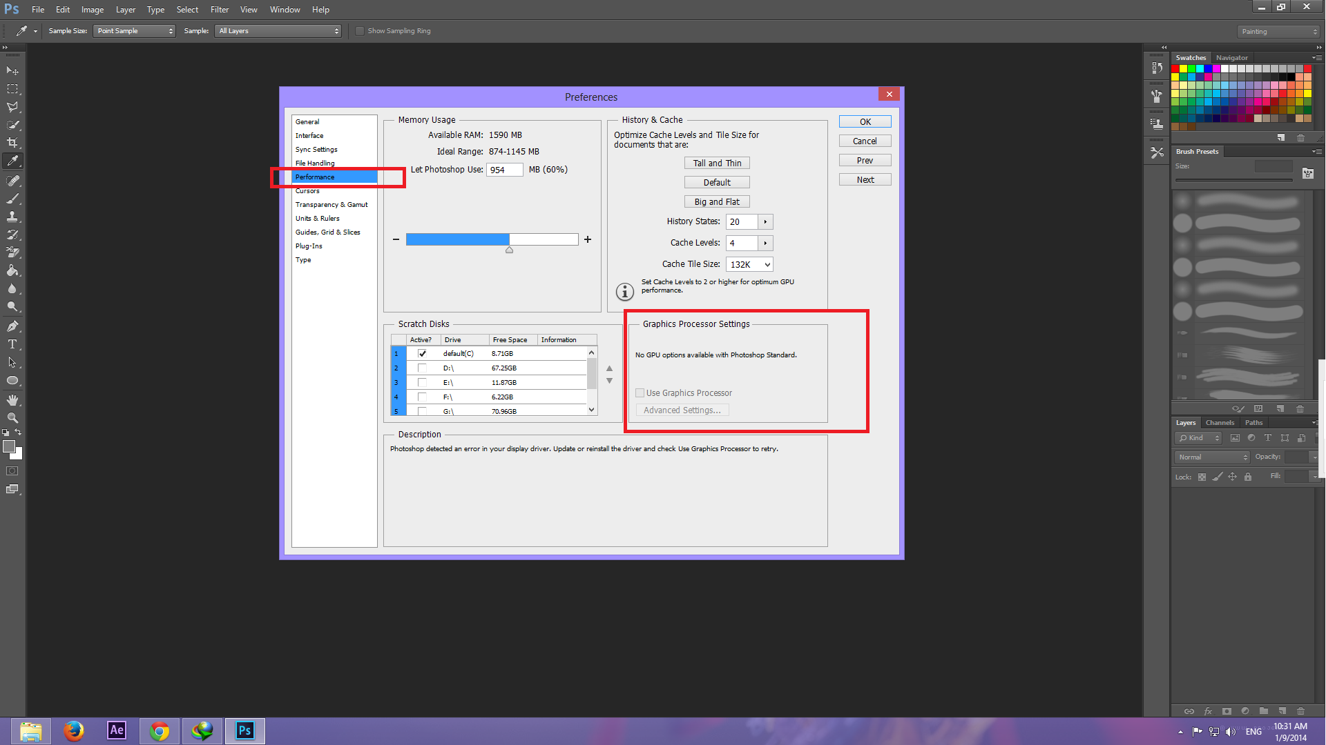
Task: Click the General preferences menu item
Action: 308,121
